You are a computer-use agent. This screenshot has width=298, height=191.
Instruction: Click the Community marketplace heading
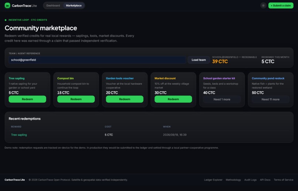41,28
